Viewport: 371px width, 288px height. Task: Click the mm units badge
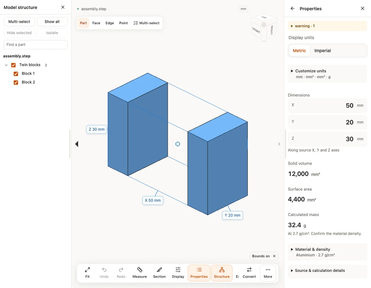click(x=243, y=9)
